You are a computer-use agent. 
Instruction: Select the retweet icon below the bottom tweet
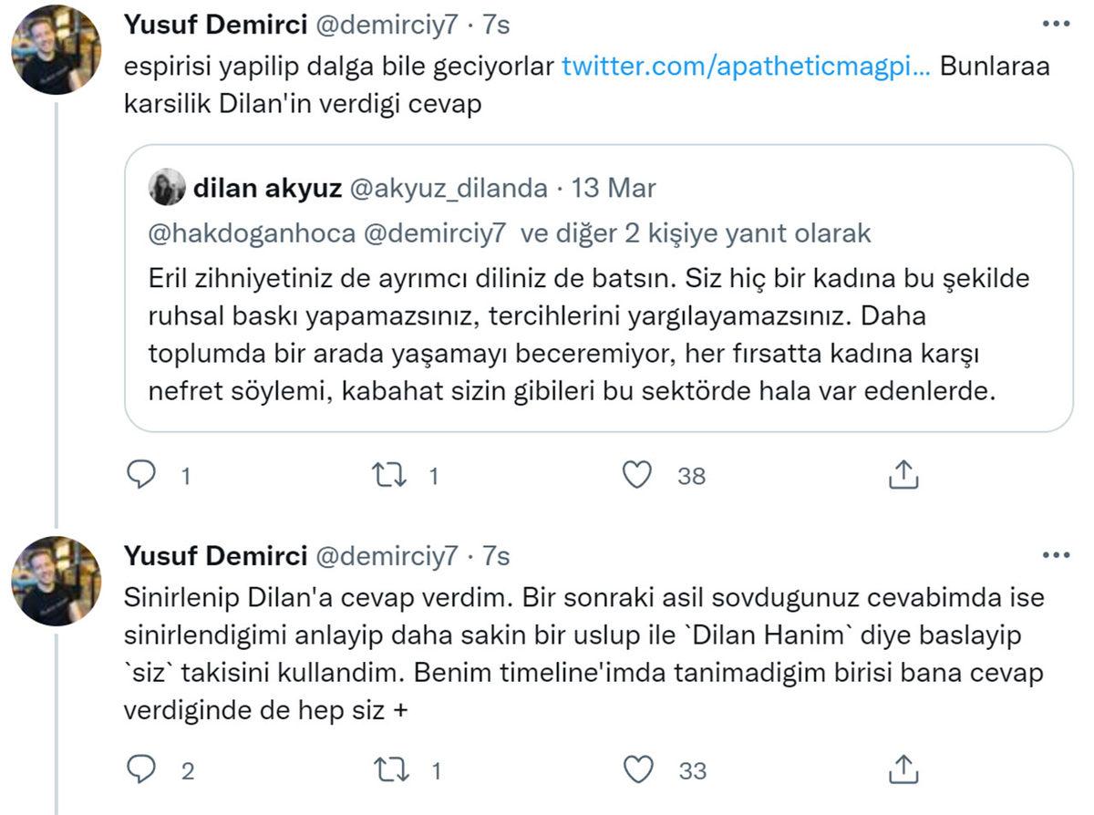(391, 770)
